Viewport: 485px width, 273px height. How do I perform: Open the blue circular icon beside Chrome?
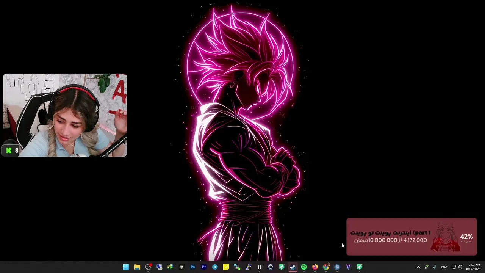coord(337,267)
